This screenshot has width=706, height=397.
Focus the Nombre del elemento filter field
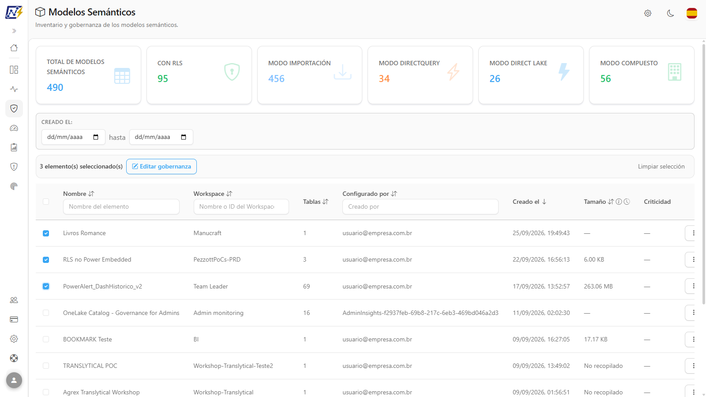[121, 206]
